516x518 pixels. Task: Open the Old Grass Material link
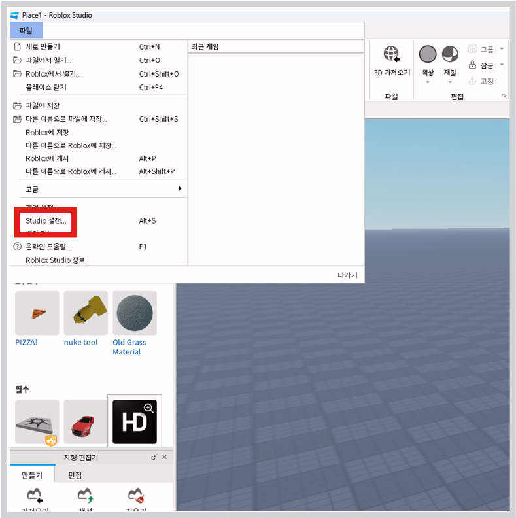pyautogui.click(x=129, y=347)
